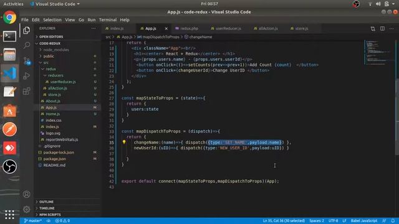Open the Accounts menu icon
399x224 pixels.
[x=26, y=194]
